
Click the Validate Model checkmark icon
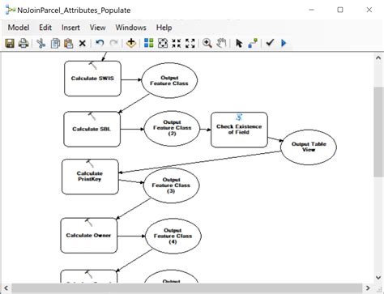(270, 43)
